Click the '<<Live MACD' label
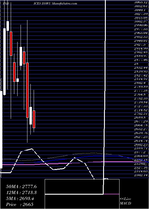149x209 pixels. click(x=125, y=201)
